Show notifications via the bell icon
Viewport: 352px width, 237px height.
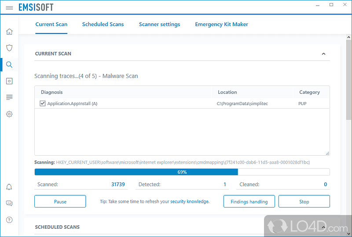click(9, 187)
